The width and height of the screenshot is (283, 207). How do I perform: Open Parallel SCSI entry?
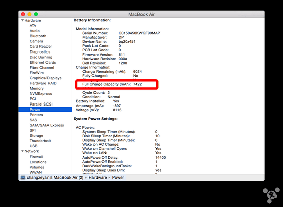(41, 104)
